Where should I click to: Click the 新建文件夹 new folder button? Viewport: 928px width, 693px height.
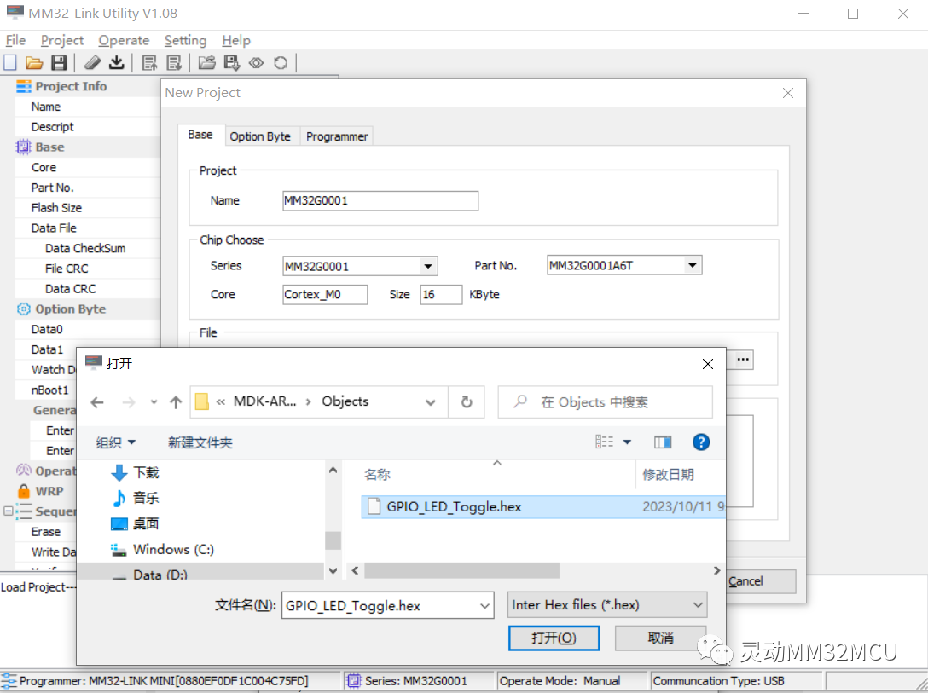pyautogui.click(x=200, y=442)
